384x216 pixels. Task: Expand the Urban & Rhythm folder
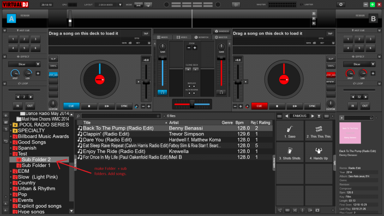click(11, 189)
